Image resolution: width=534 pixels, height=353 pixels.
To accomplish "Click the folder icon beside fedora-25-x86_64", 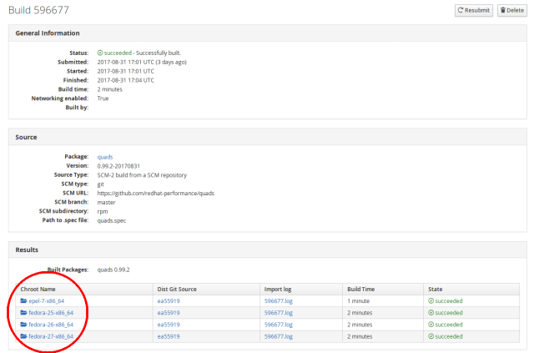I will [x=23, y=312].
